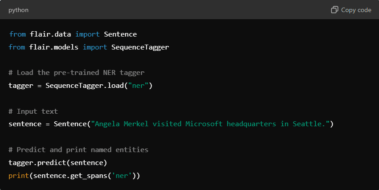The width and height of the screenshot is (379, 190).
Task: Click the '# Input text' comment
Action: [33, 111]
